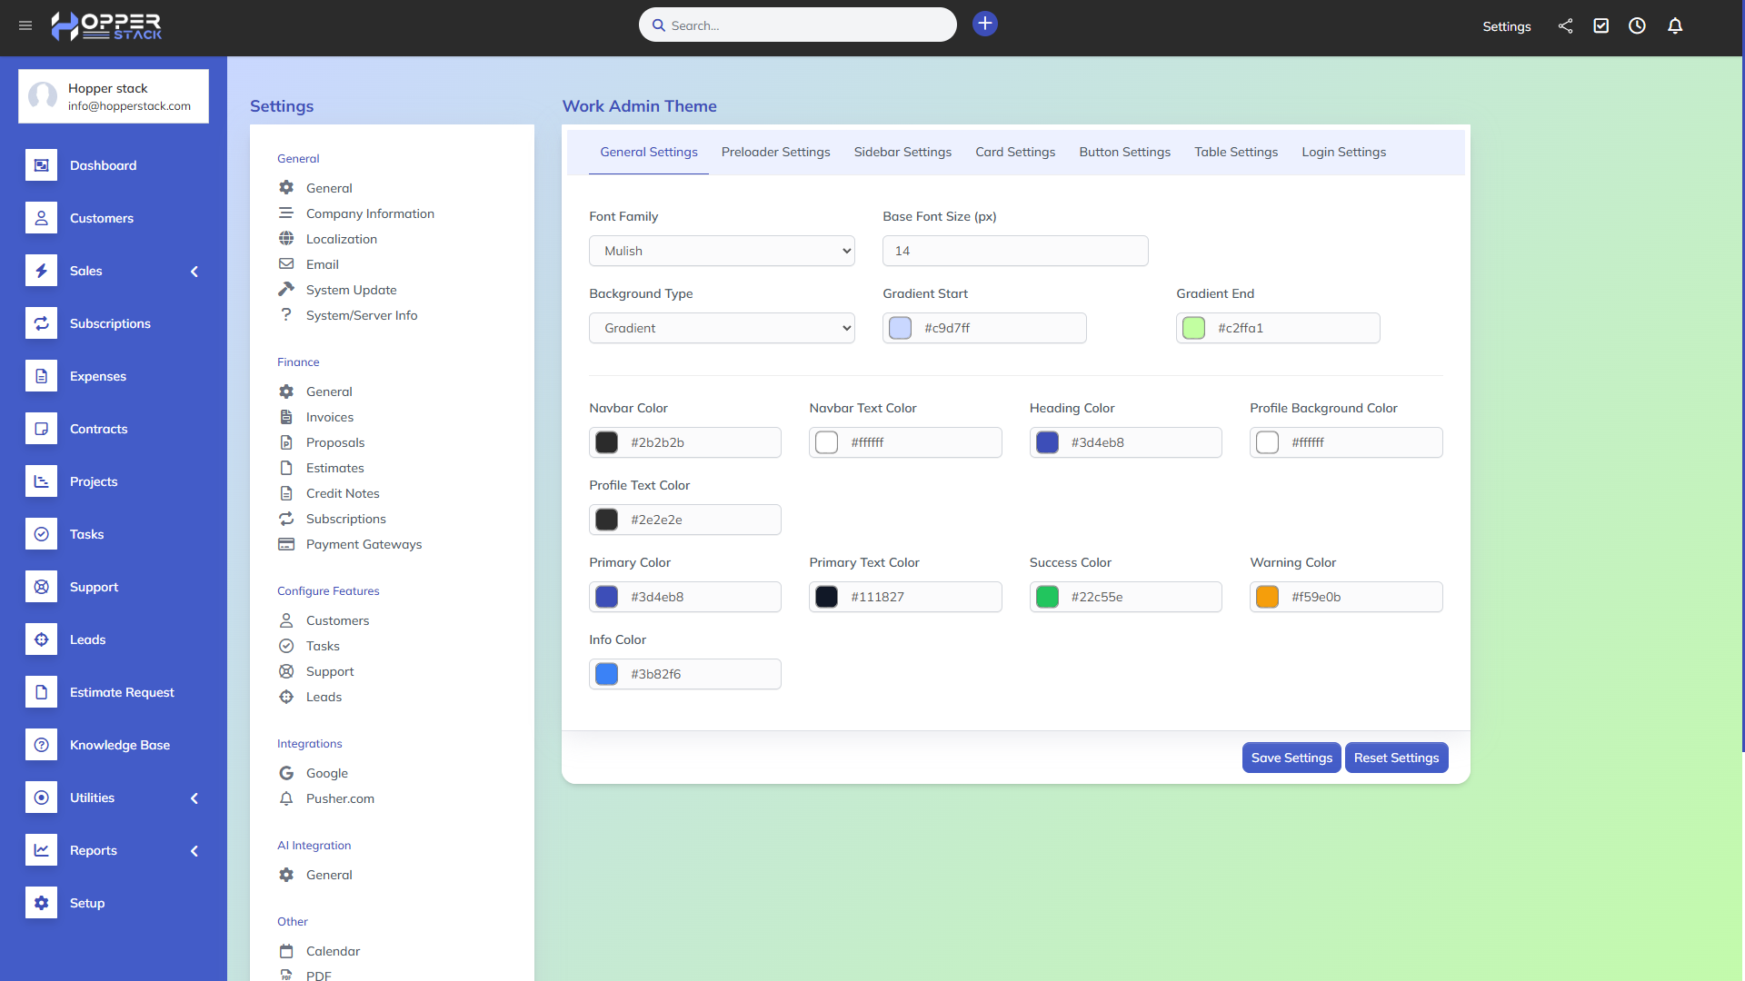Open Dashboard from sidebar icon
The image size is (1745, 981).
(x=42, y=165)
